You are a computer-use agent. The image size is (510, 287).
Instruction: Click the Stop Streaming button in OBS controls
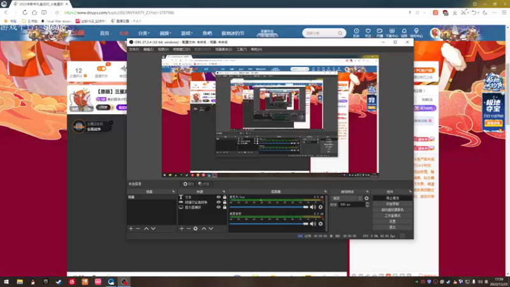(392, 198)
